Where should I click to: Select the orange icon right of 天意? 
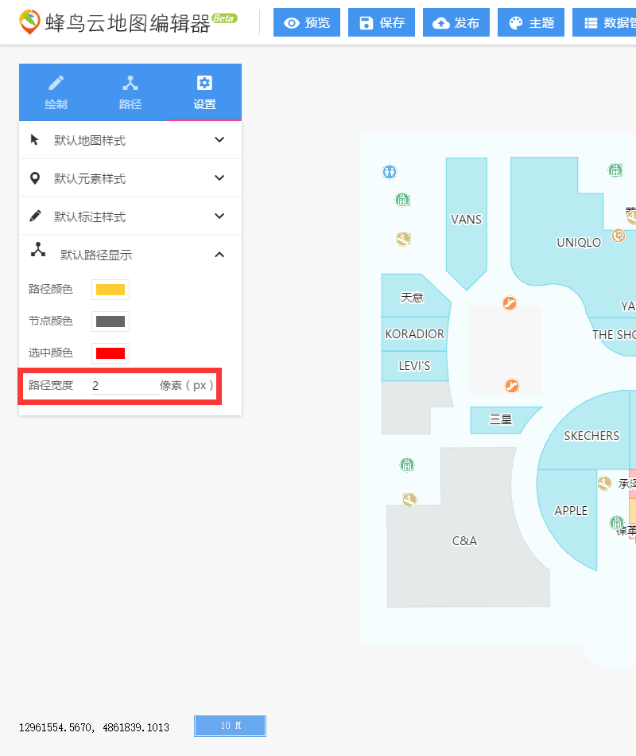[x=510, y=302]
